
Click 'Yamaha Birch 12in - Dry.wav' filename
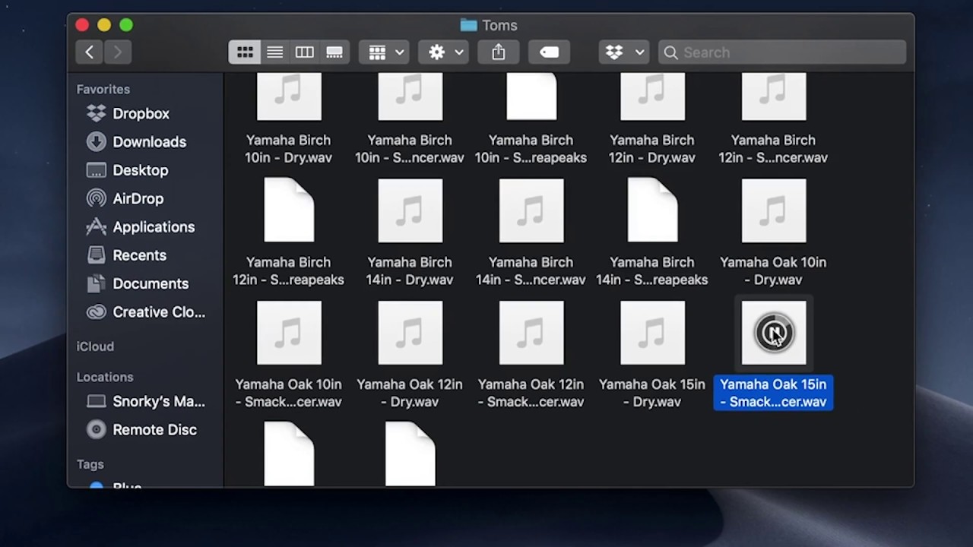tap(652, 149)
